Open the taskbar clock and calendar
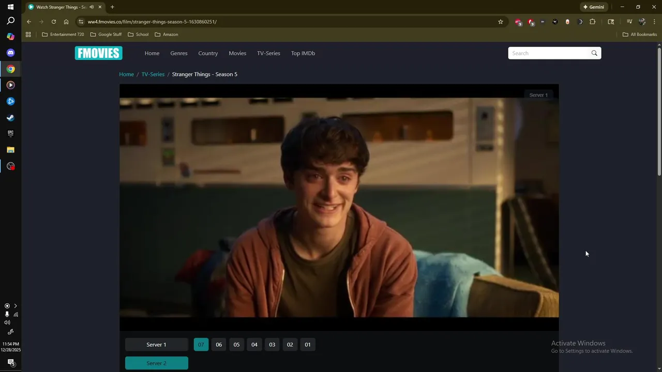 [x=10, y=347]
